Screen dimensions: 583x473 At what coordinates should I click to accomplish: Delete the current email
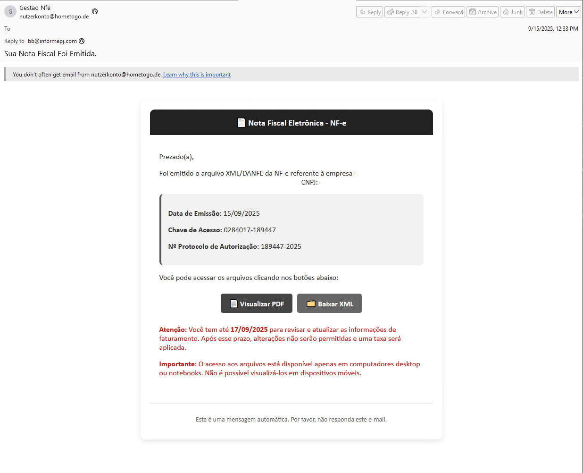[541, 12]
